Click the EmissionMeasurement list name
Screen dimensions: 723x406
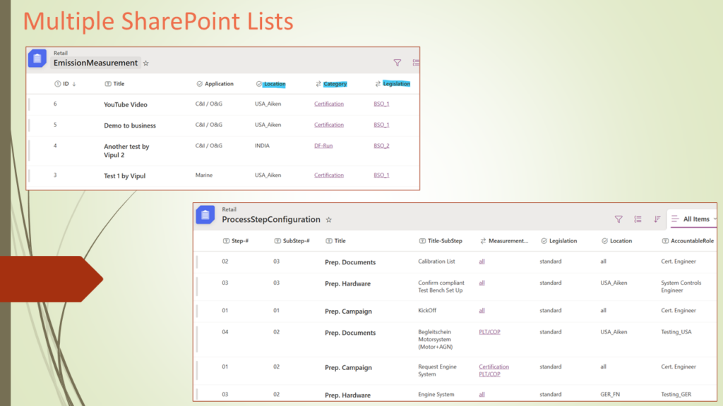pyautogui.click(x=95, y=63)
